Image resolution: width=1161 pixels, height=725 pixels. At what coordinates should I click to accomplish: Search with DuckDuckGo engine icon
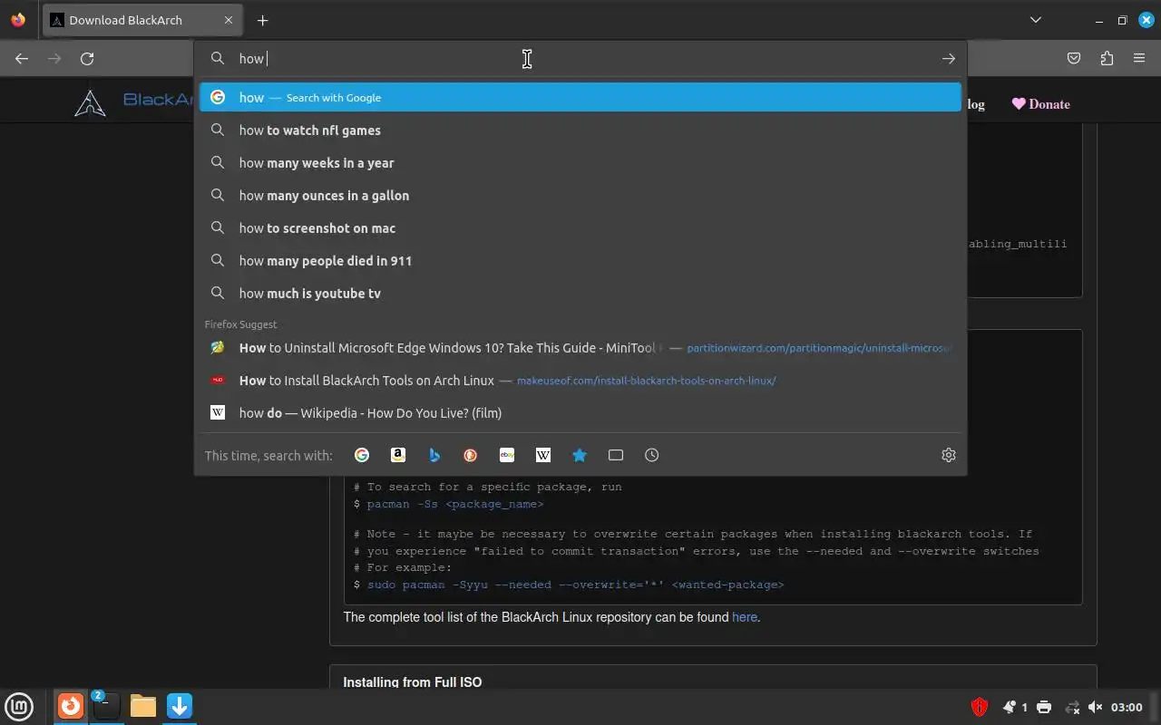pos(471,455)
